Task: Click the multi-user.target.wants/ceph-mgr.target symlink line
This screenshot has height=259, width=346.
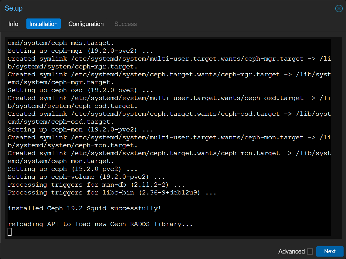Action: coord(169,59)
